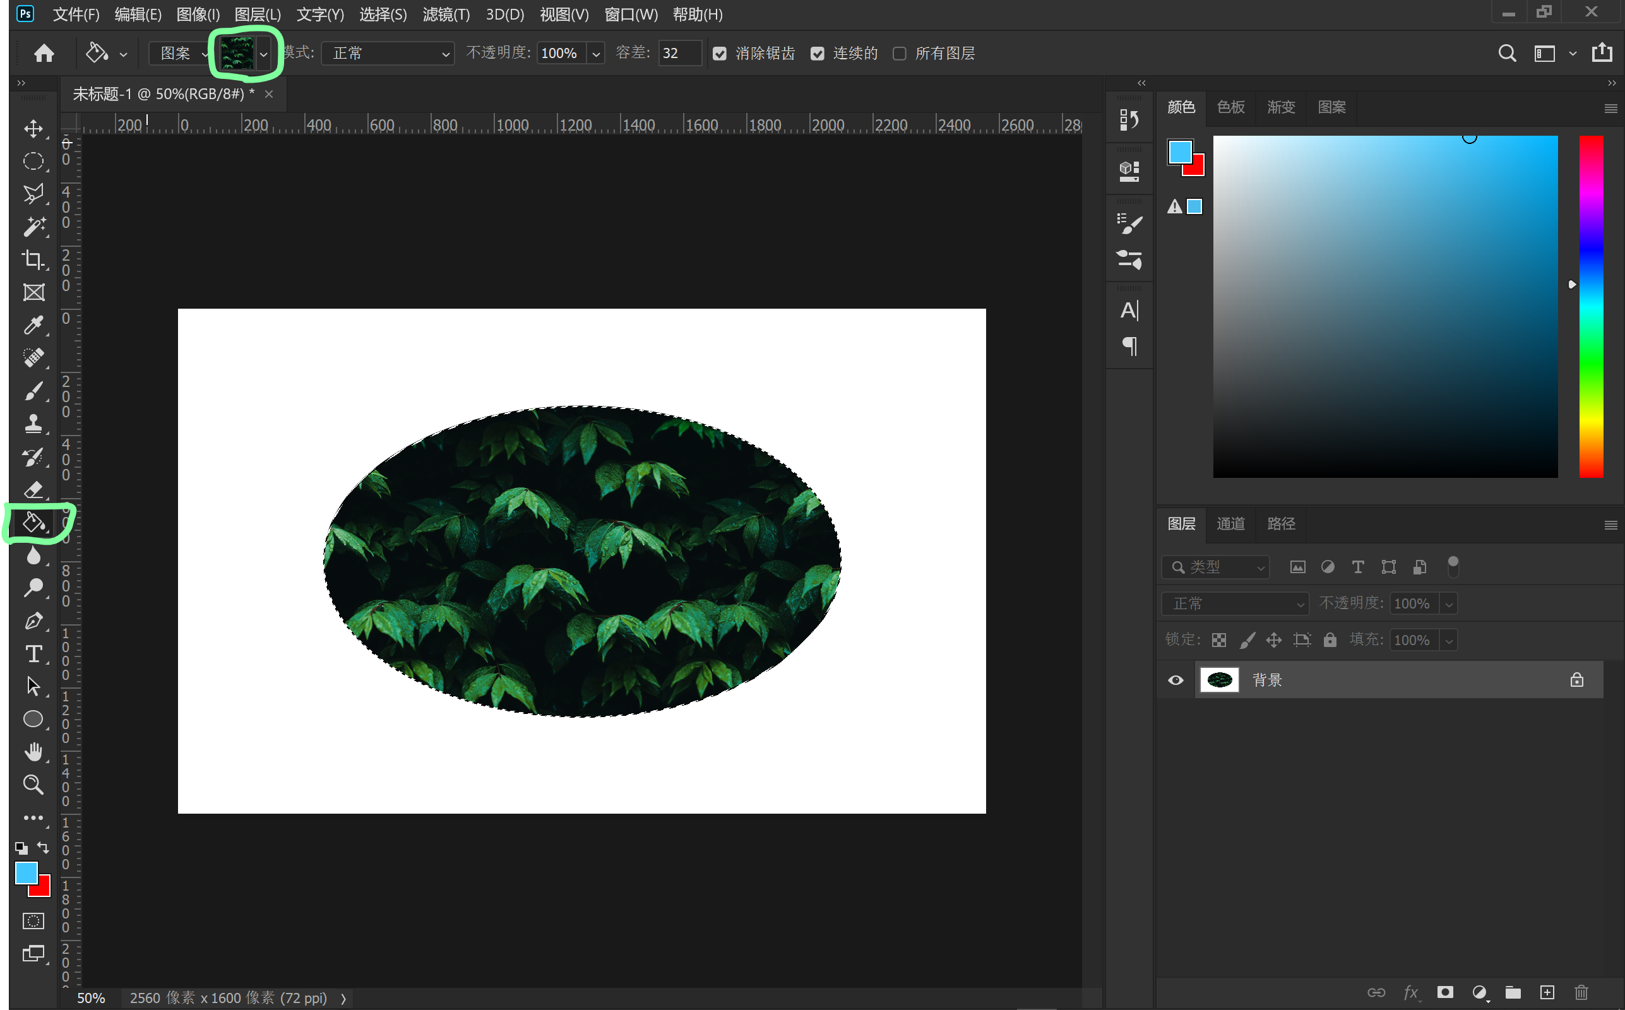Toggle the anti-alias (消除锯齿) checkbox

[x=719, y=54]
